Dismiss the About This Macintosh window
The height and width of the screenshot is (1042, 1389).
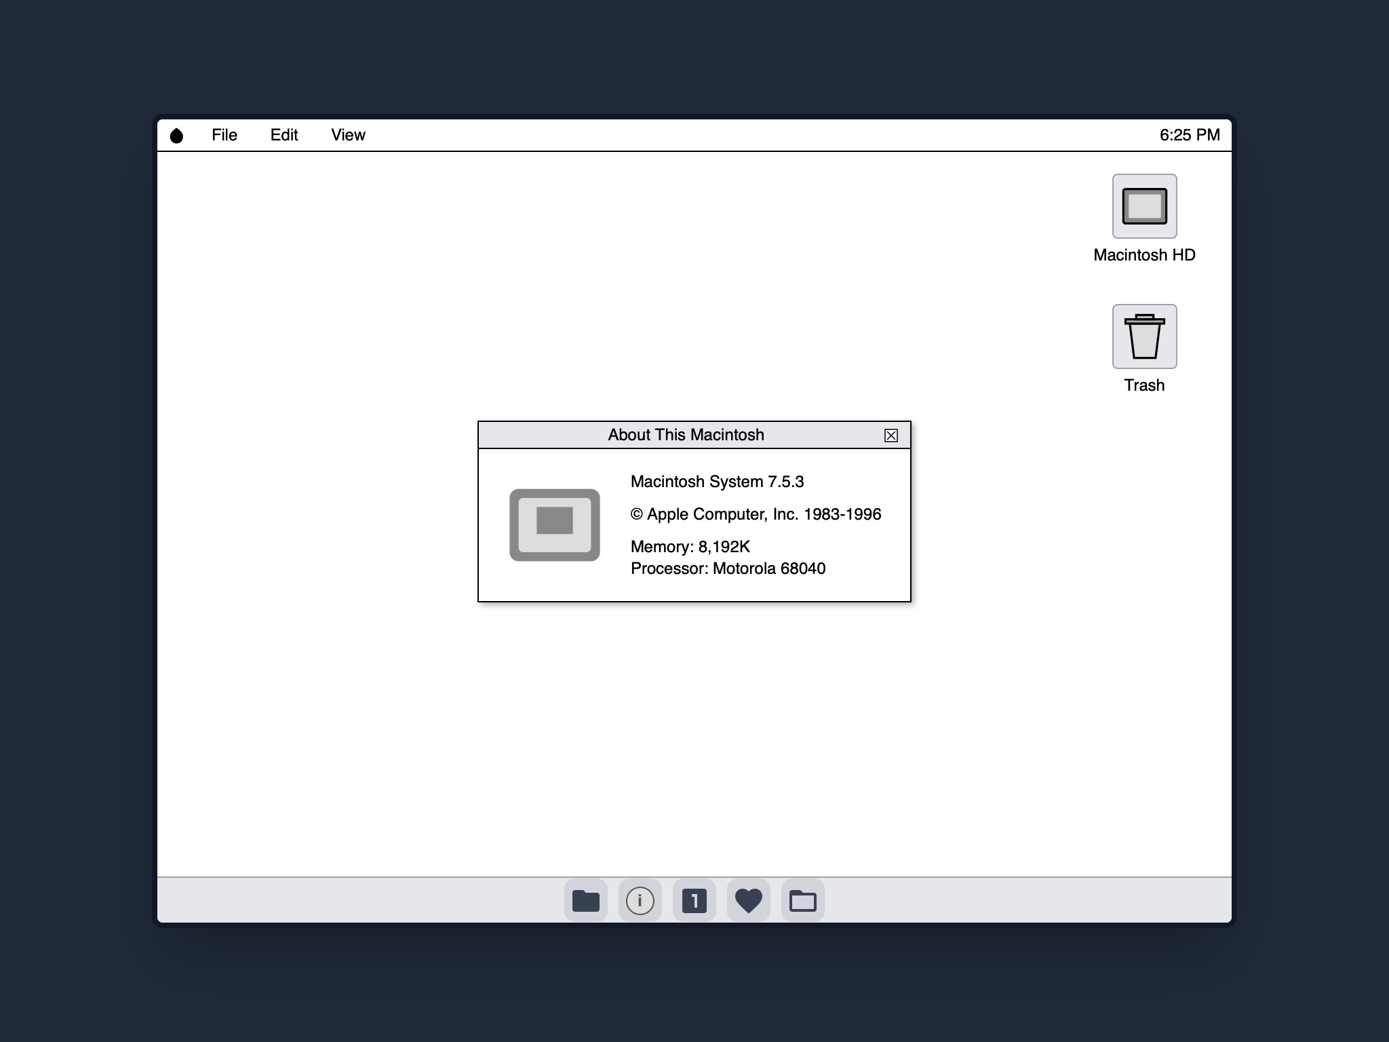tap(891, 435)
